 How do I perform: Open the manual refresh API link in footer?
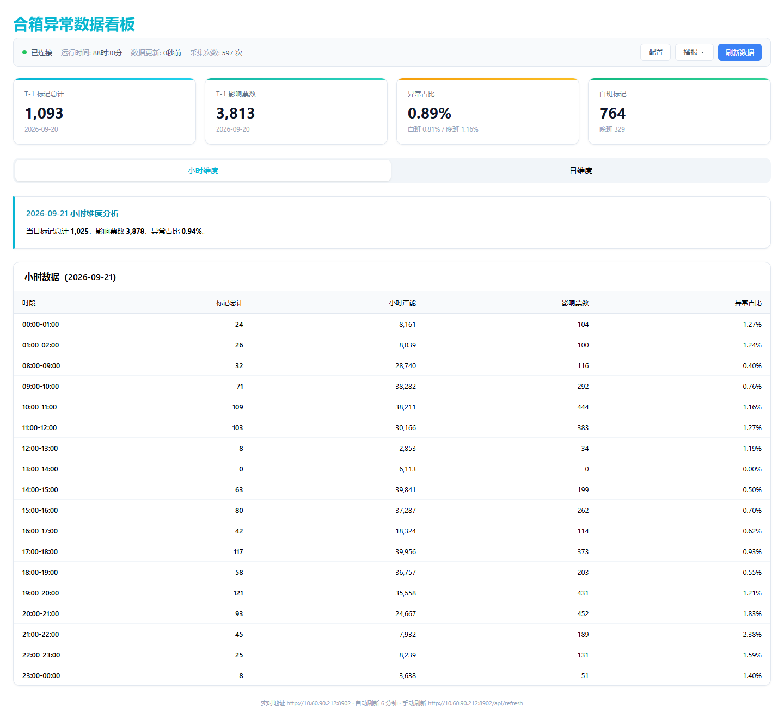(x=475, y=703)
